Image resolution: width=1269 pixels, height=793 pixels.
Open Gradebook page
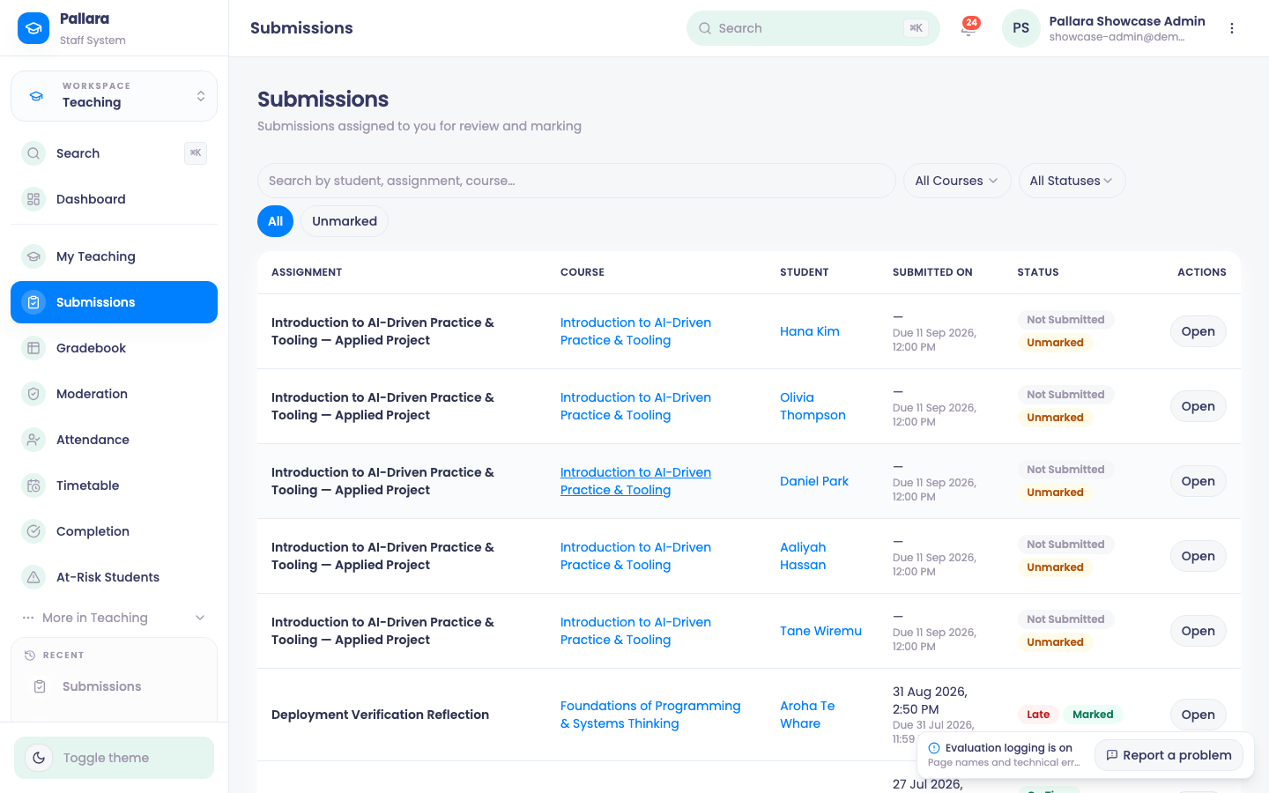[114, 348]
